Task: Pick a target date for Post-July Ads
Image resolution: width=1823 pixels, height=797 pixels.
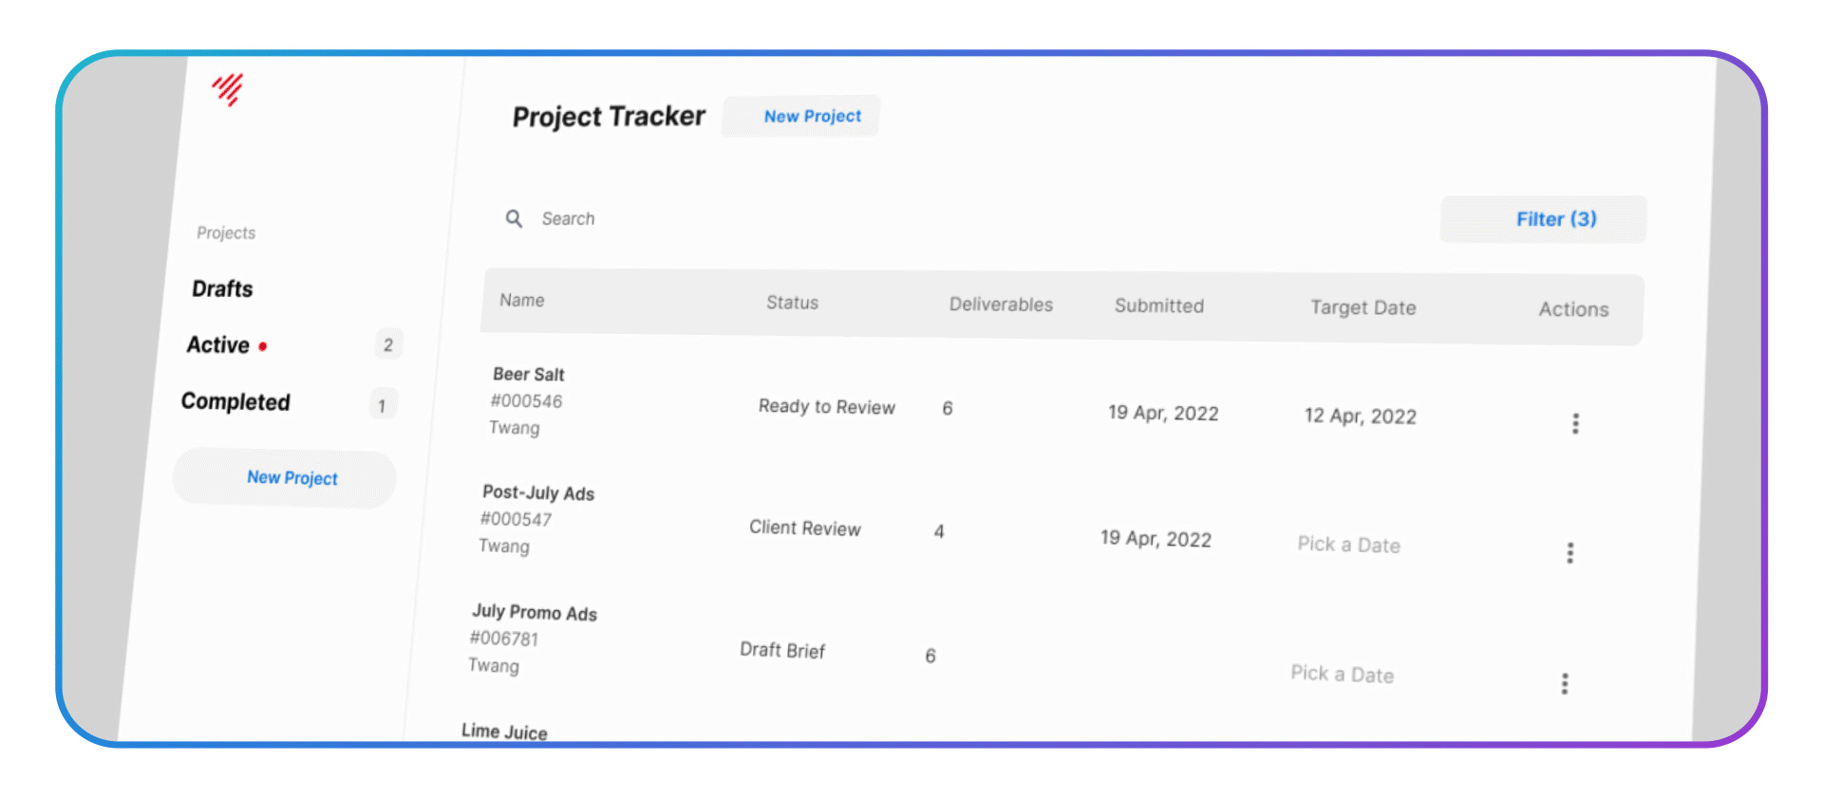Action: tap(1348, 545)
